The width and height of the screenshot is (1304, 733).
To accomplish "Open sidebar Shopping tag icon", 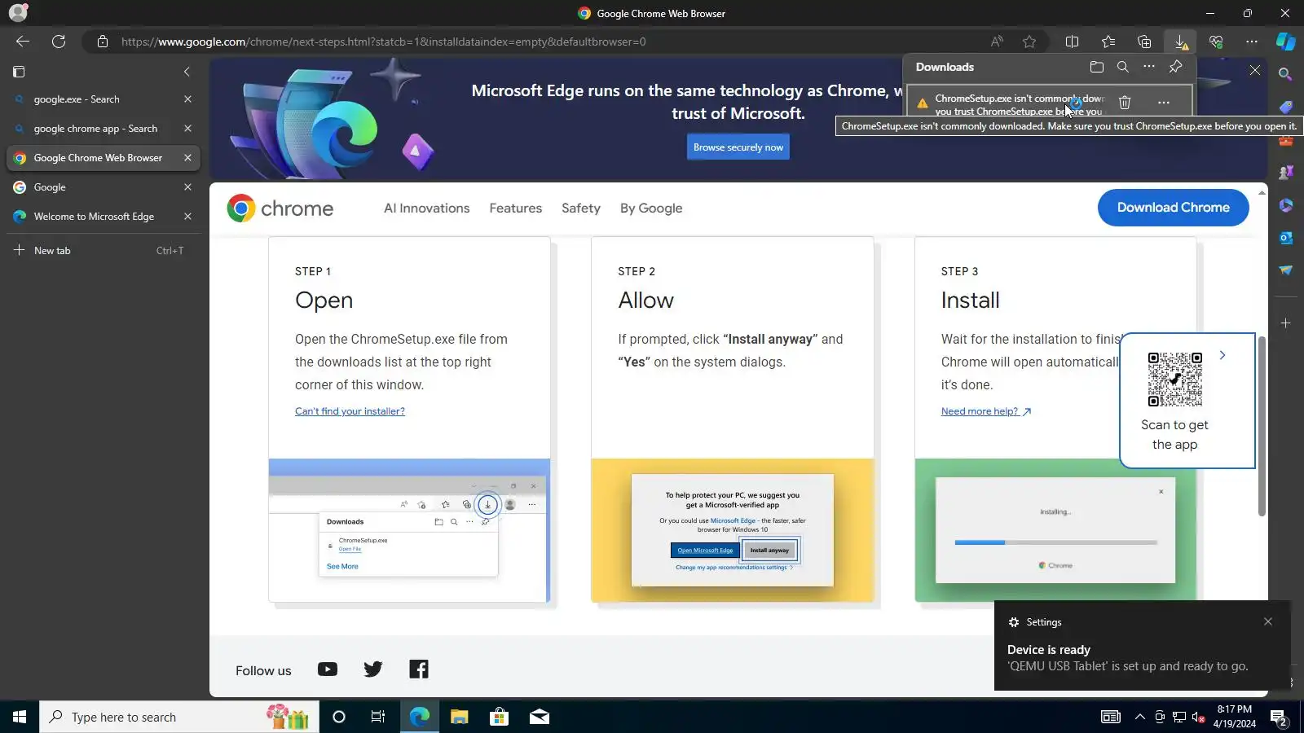I will (x=1286, y=107).
